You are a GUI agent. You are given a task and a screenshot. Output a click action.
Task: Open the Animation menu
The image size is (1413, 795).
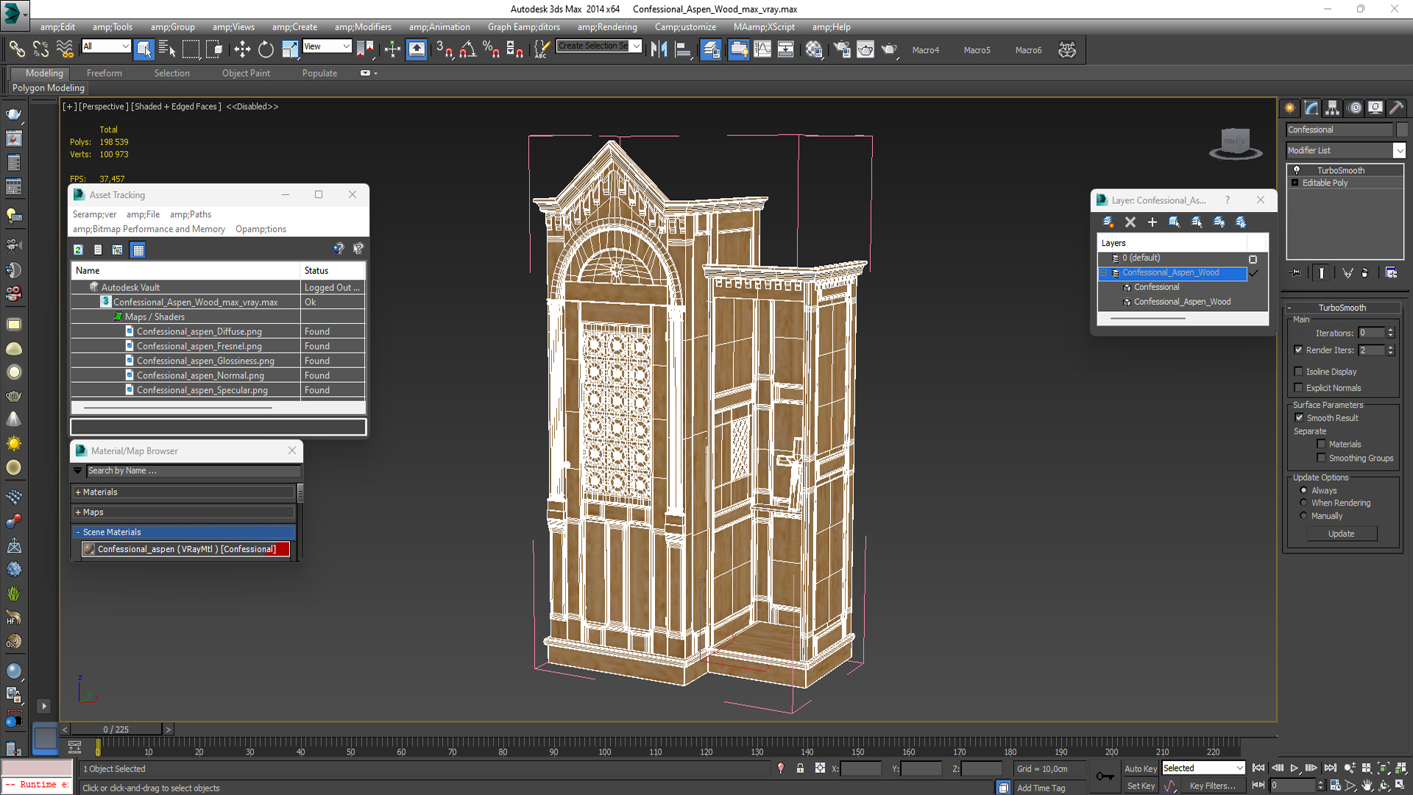pos(439,26)
